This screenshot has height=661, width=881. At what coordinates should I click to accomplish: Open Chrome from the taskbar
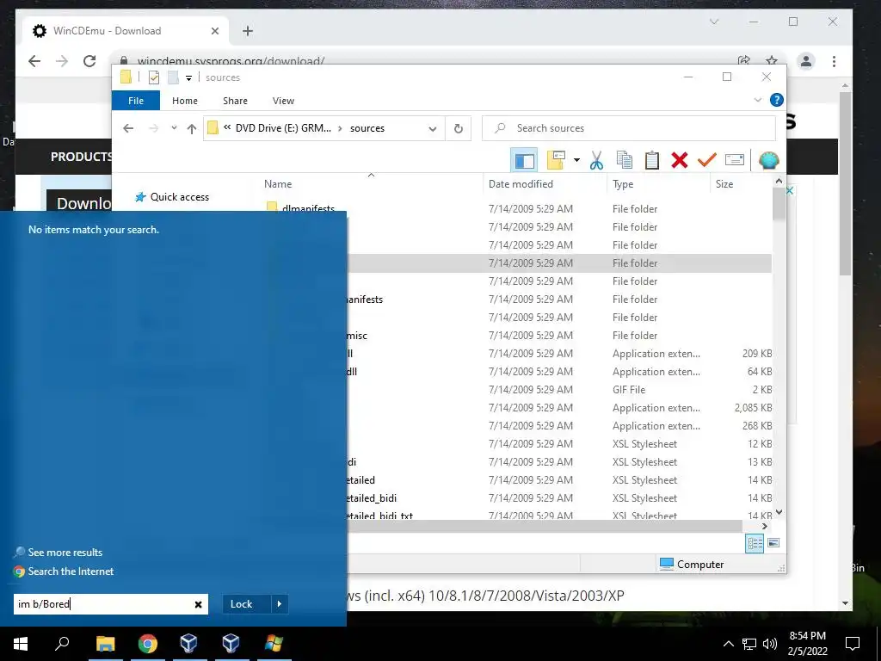147,644
